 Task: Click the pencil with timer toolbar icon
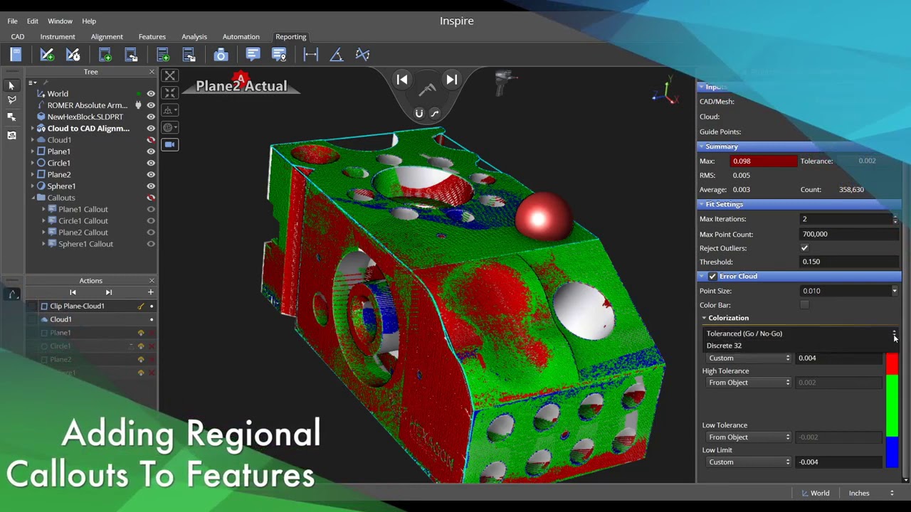pos(73,55)
